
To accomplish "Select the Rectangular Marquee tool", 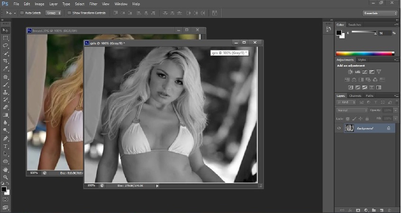I will (6, 37).
